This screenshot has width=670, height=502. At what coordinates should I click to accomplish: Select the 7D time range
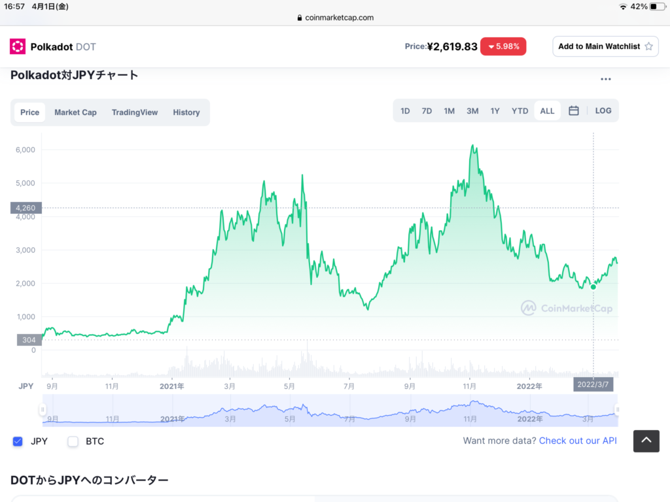[x=427, y=111]
